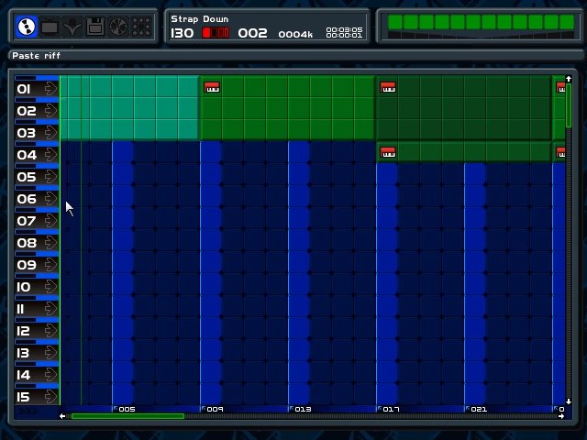Click the arrow icon on track 06
The image size is (587, 440).
pyautogui.click(x=50, y=199)
